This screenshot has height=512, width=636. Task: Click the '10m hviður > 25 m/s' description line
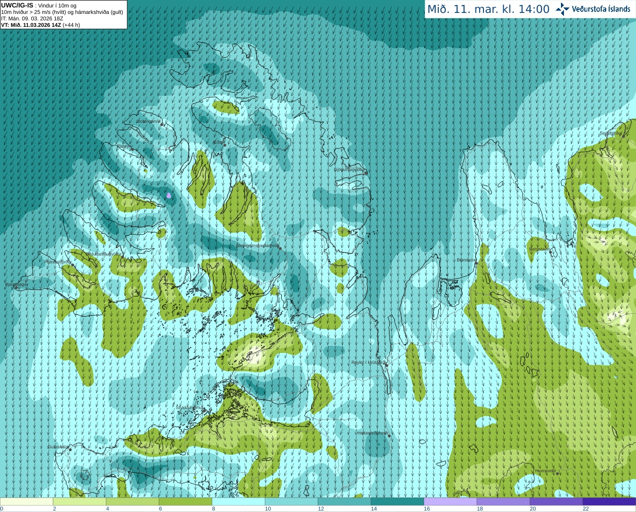point(62,12)
